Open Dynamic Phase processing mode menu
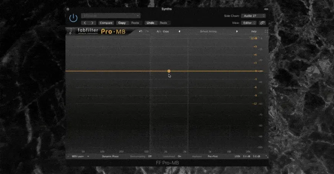334x174 pixels. pyautogui.click(x=110, y=156)
